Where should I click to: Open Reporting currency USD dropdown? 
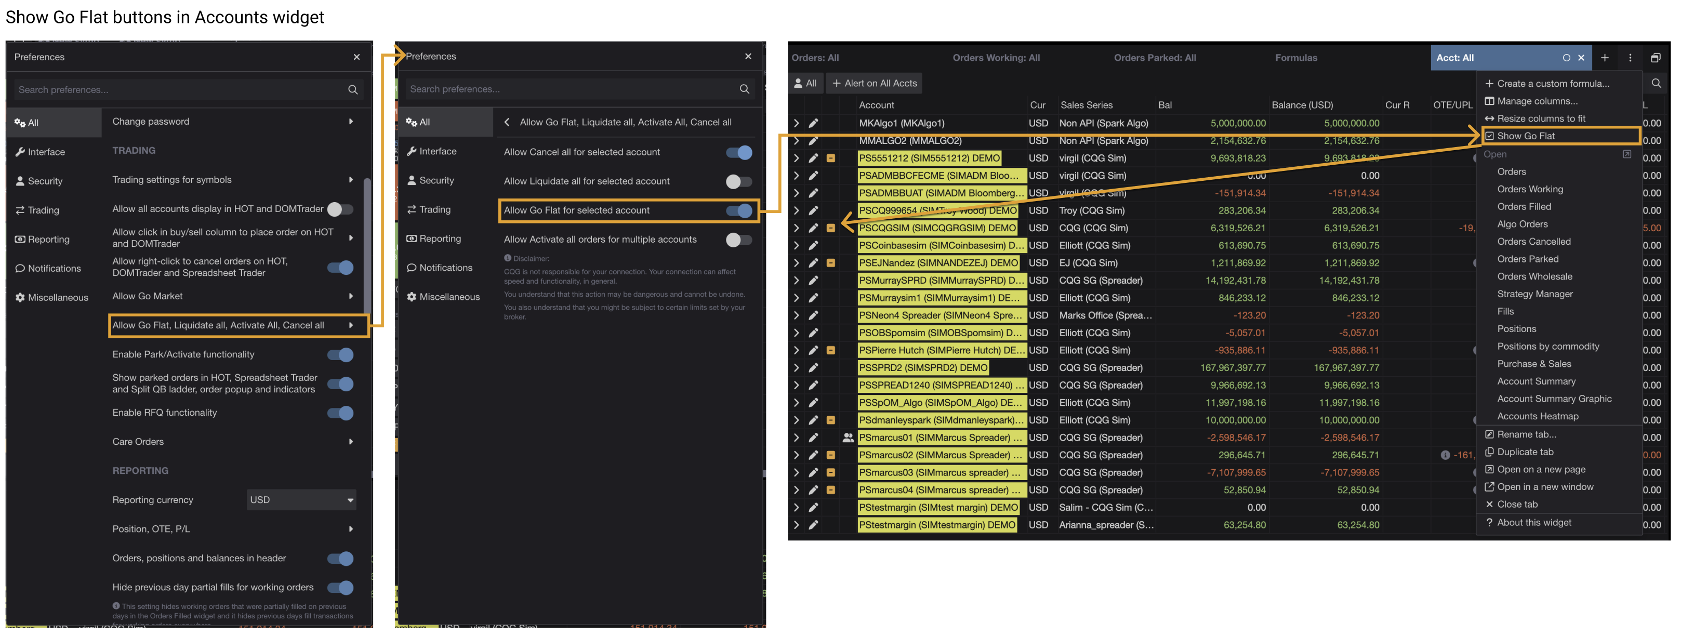pos(301,500)
